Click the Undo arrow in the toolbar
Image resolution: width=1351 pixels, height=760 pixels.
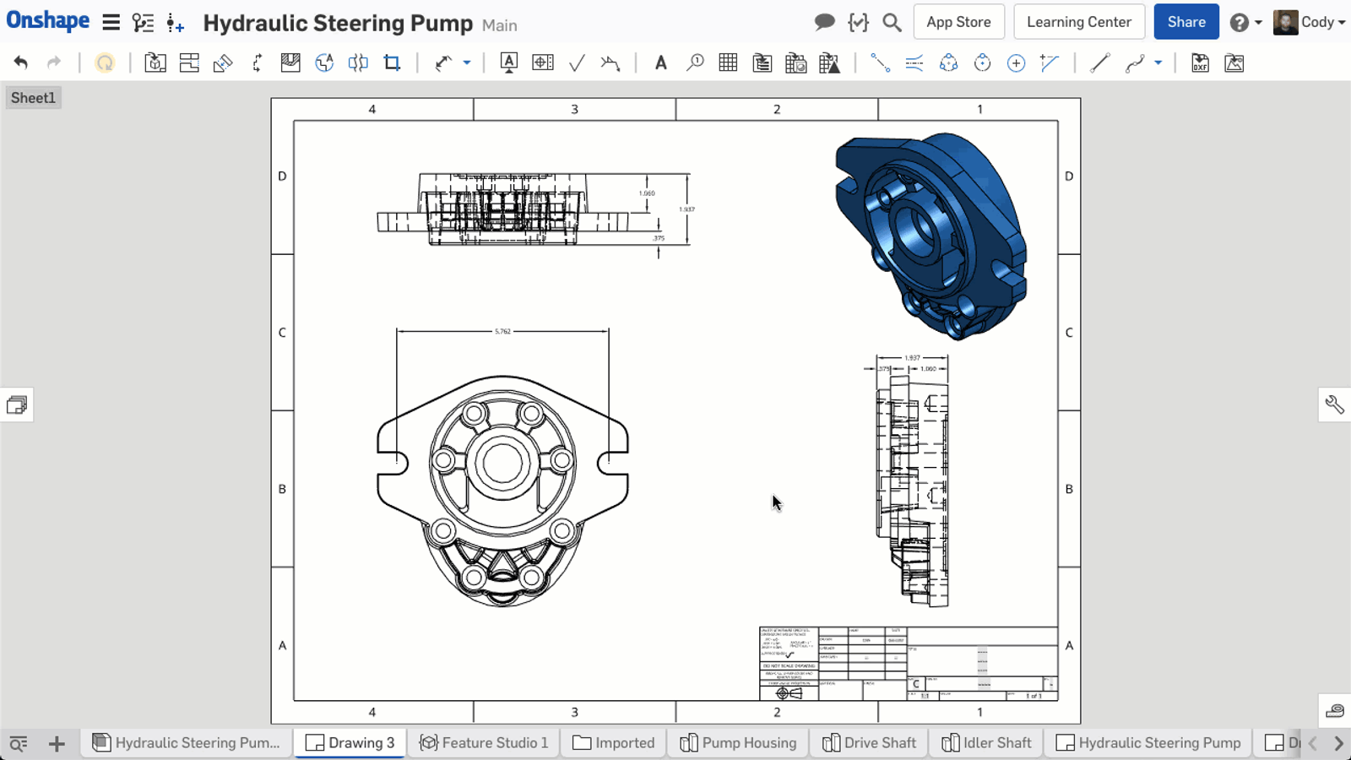[x=21, y=62]
